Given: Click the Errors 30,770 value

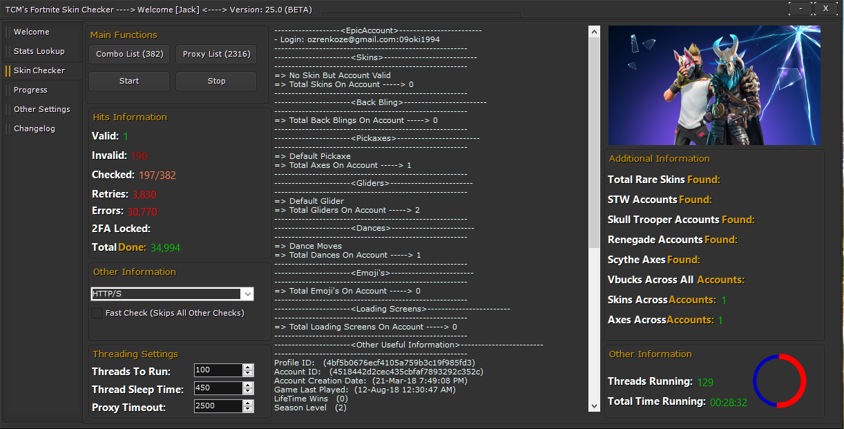Looking at the screenshot, I should [142, 211].
